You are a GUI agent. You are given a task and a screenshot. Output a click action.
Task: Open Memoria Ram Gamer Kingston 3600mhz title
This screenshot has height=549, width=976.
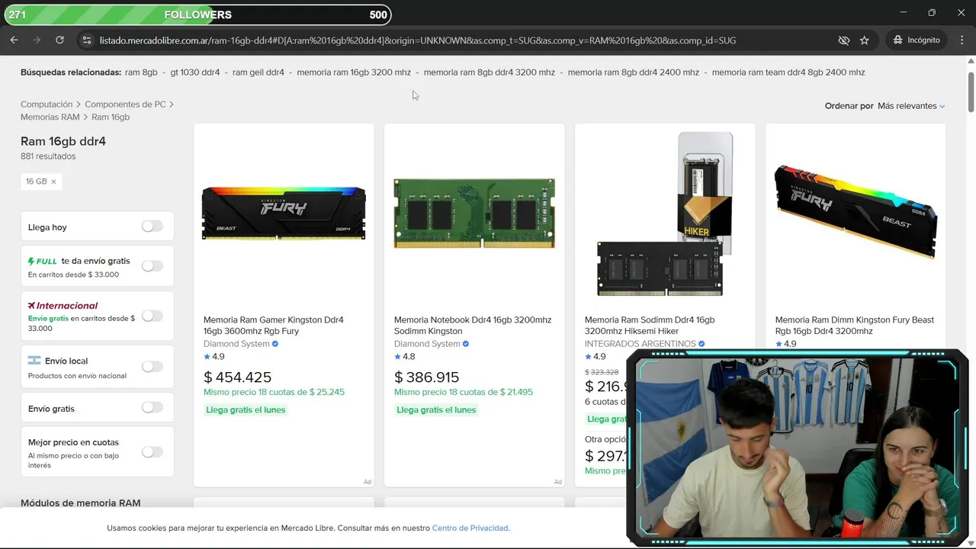coord(274,326)
